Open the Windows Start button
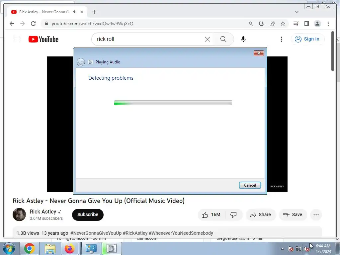 click(9, 248)
